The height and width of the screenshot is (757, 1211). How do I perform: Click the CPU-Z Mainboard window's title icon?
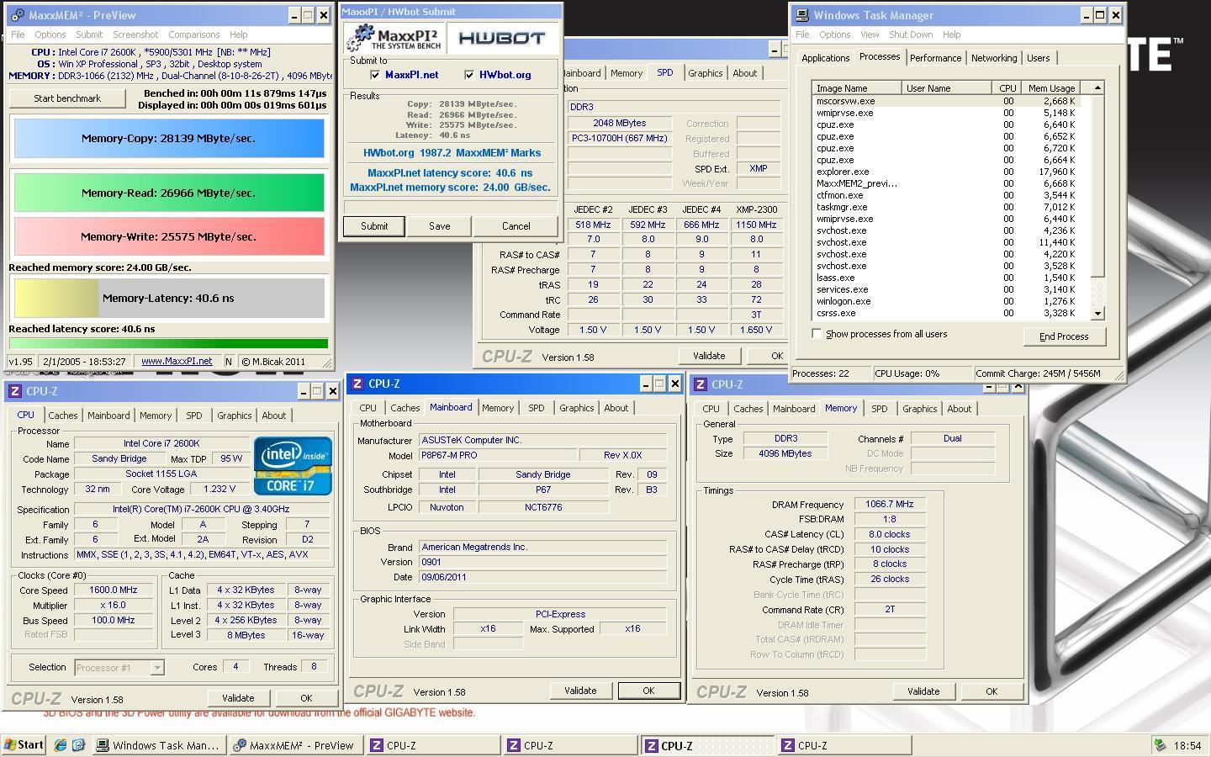point(357,384)
